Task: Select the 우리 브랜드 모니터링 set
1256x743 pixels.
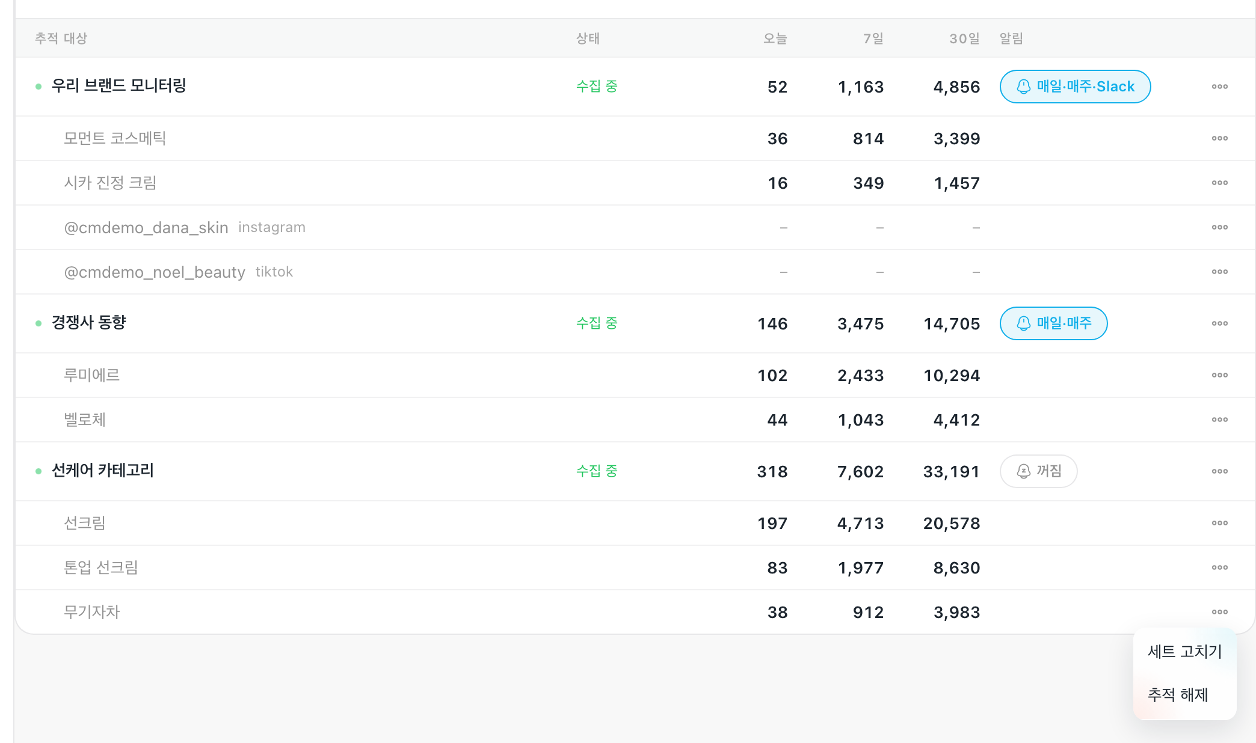Action: pos(119,86)
